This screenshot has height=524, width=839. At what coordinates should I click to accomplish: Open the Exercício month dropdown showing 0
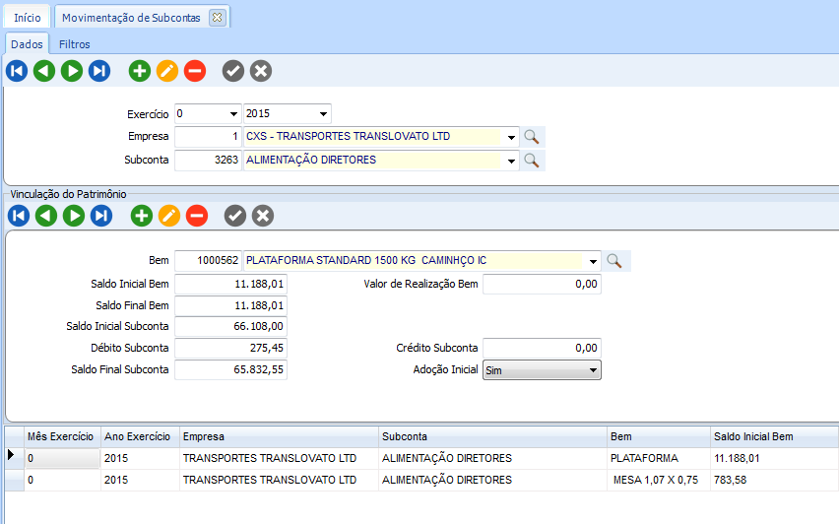click(x=233, y=114)
